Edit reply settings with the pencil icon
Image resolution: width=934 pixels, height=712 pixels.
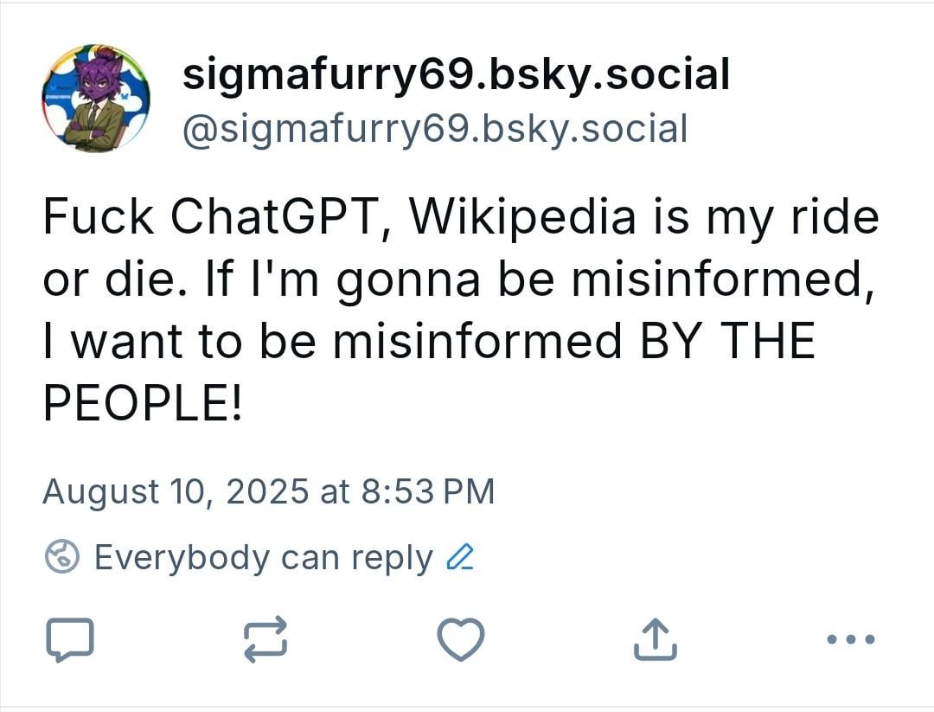tap(460, 558)
